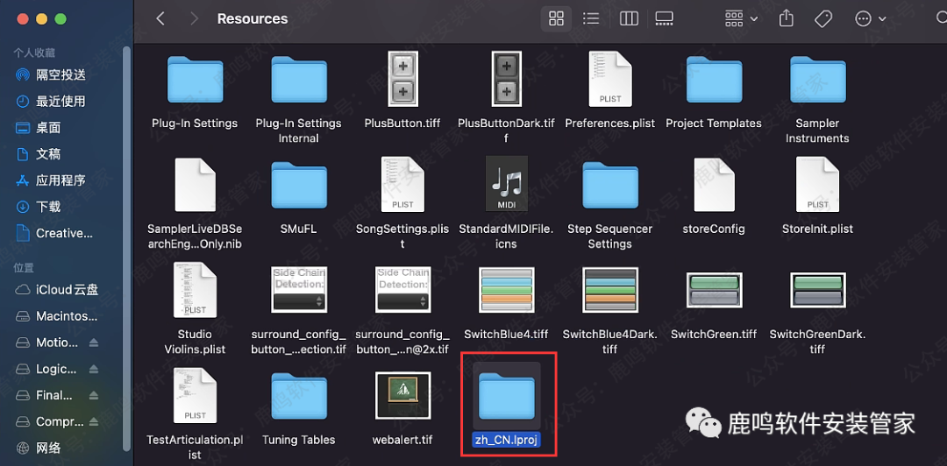Eject the Motio... volume in sidebar
The width and height of the screenshot is (947, 466).
click(x=94, y=342)
